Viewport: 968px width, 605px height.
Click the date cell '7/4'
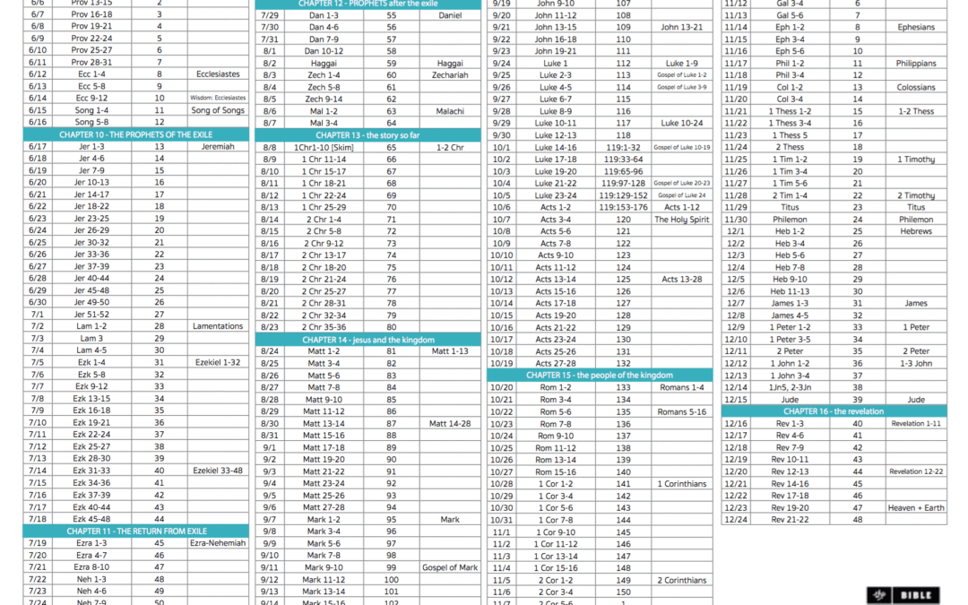point(38,350)
